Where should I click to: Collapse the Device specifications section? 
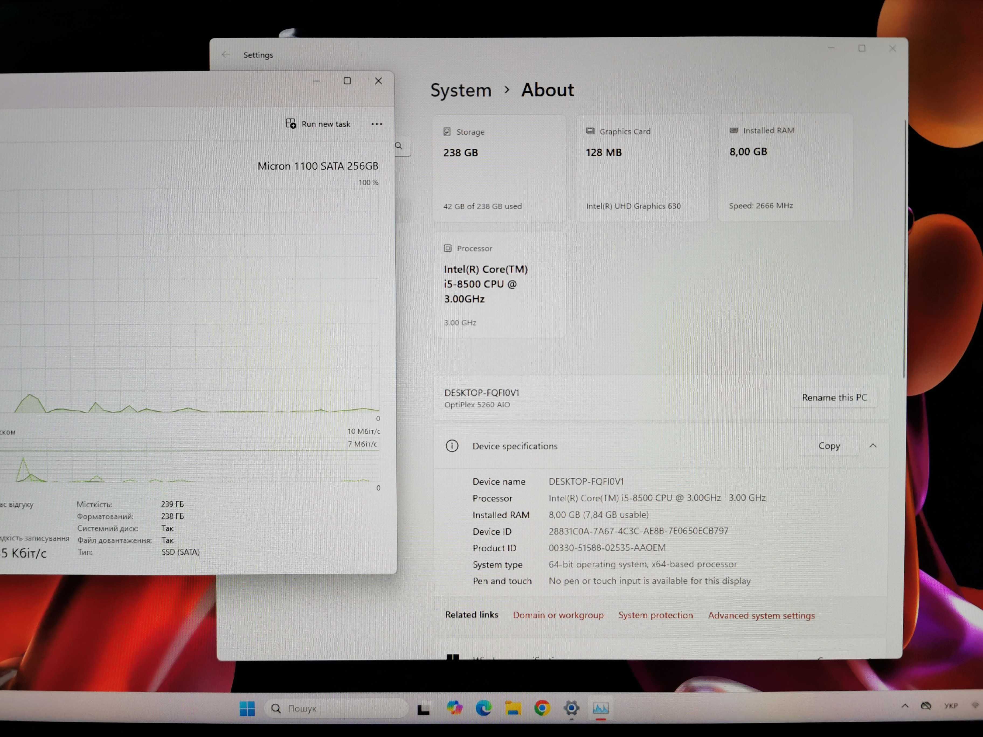pyautogui.click(x=873, y=446)
